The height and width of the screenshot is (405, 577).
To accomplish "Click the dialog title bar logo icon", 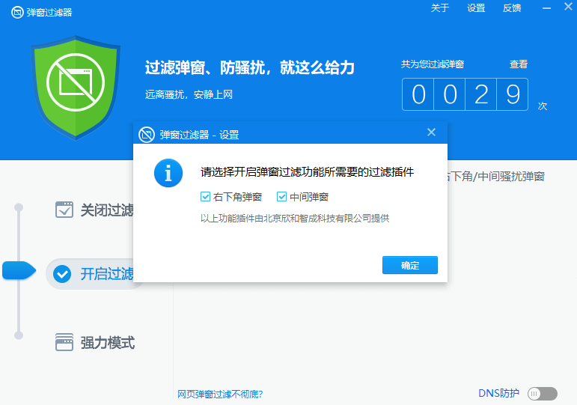I will point(147,134).
